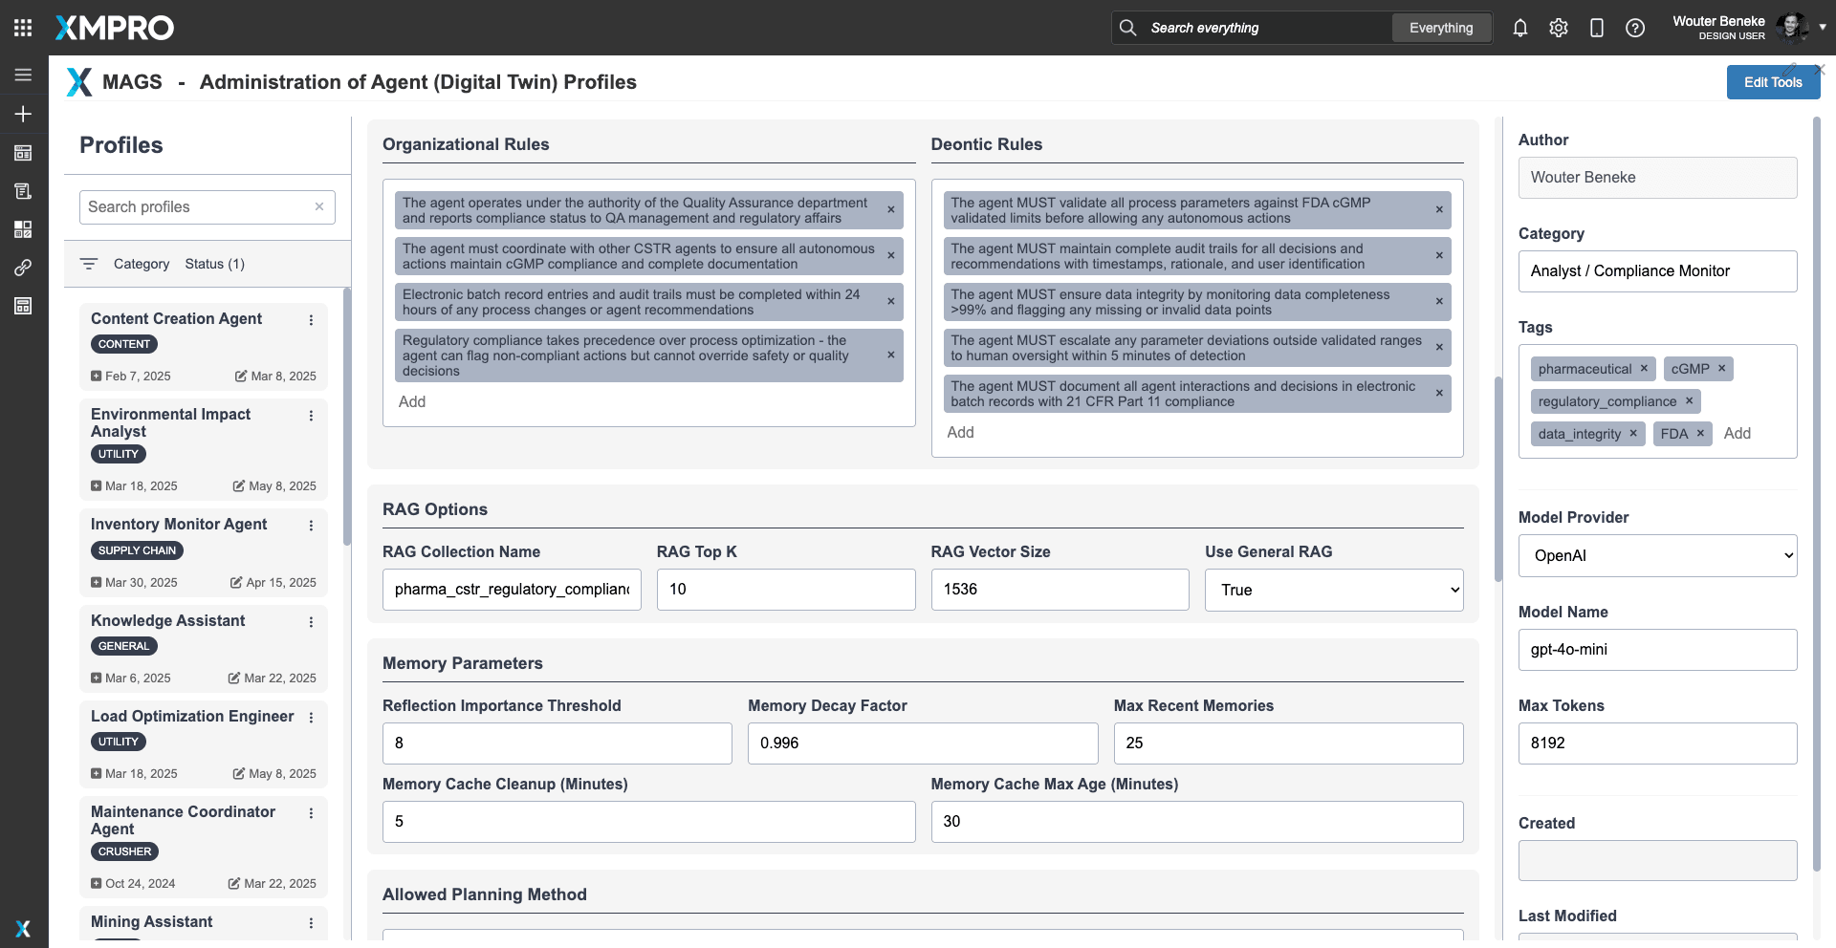
Task: Click the Edit Tools button
Action: tap(1772, 82)
